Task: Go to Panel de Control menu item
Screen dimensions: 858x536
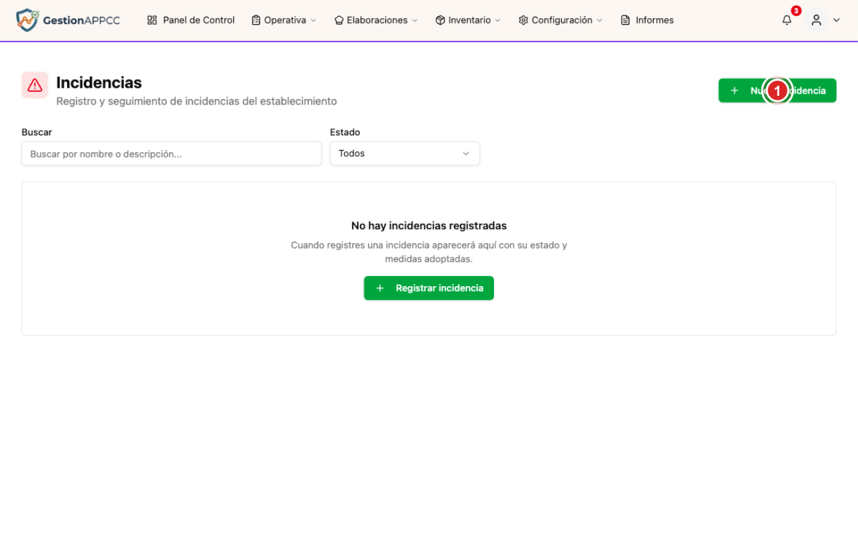Action: (x=191, y=20)
